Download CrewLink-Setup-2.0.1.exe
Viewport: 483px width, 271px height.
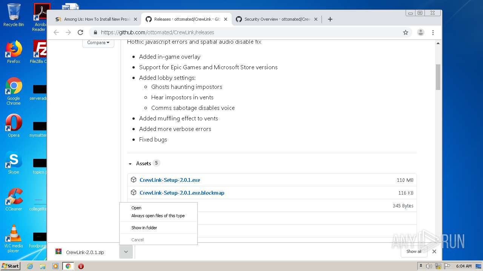click(x=170, y=180)
